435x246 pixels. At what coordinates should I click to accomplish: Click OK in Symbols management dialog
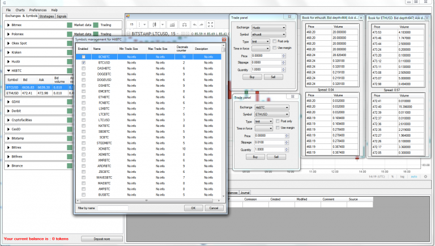(x=193, y=208)
